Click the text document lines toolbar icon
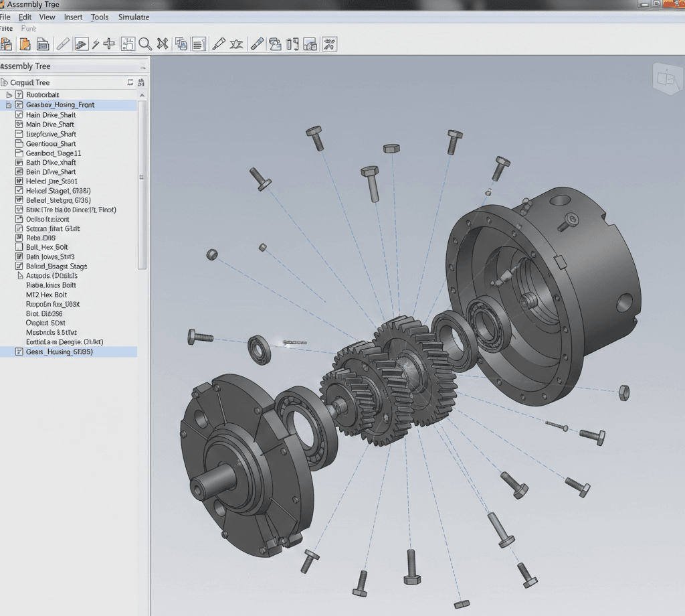 [199, 44]
